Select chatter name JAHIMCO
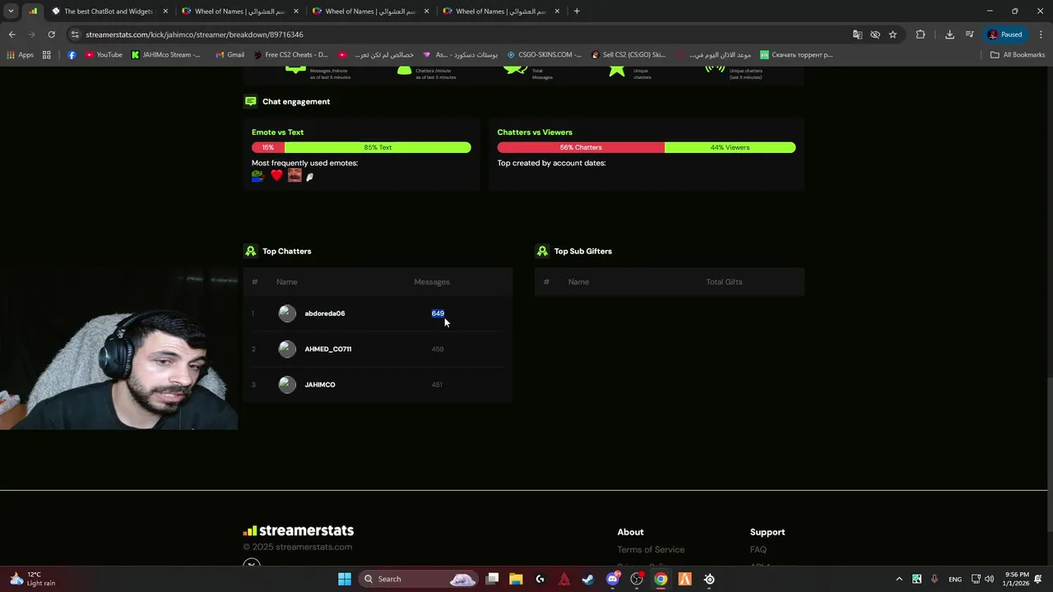The image size is (1053, 592). (x=320, y=385)
